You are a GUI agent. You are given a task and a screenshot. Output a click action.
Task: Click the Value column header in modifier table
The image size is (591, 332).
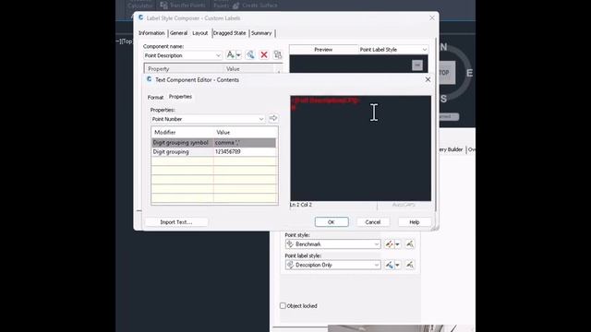246,132
